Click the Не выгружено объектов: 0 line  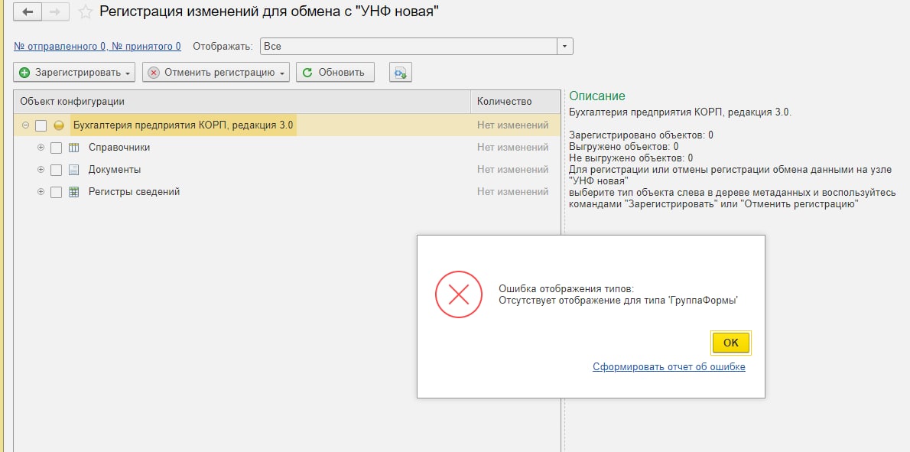[631, 158]
